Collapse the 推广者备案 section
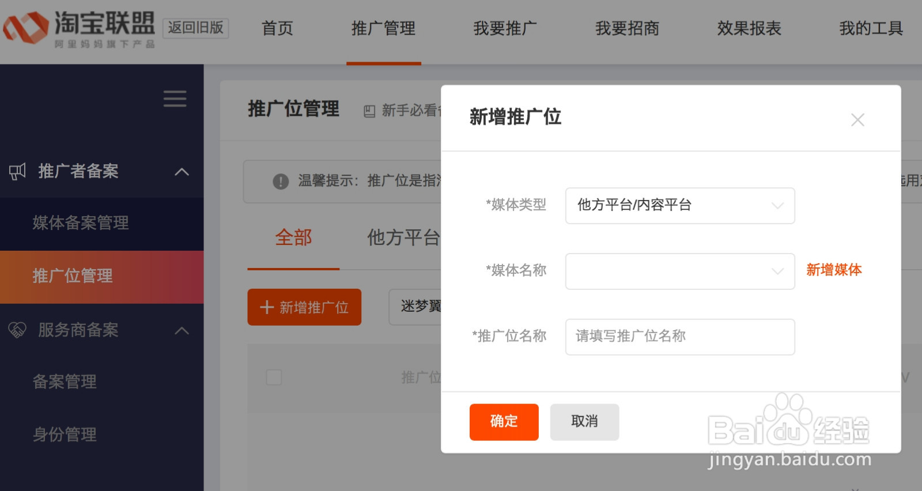Viewport: 922px width, 491px height. coord(182,172)
